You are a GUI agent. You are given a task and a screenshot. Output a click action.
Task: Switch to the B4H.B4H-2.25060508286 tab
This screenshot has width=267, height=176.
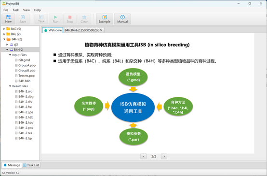[82, 30]
